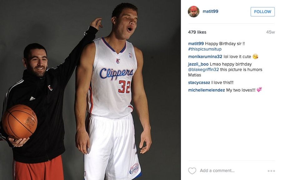View stacycasaz commenter profile

click(x=199, y=83)
